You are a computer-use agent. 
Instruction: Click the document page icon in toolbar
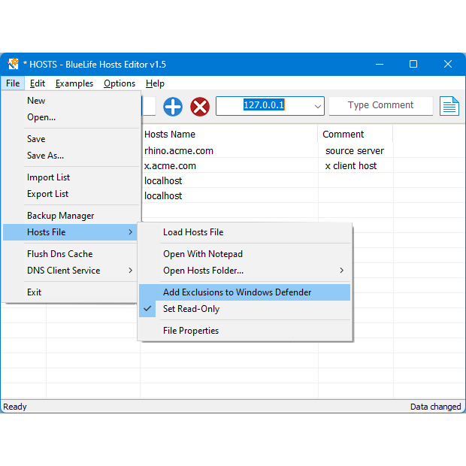(x=449, y=106)
